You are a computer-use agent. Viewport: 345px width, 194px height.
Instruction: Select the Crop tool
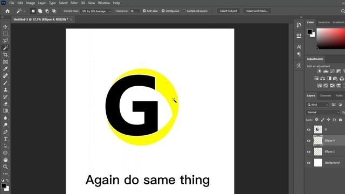pyautogui.click(x=5, y=54)
